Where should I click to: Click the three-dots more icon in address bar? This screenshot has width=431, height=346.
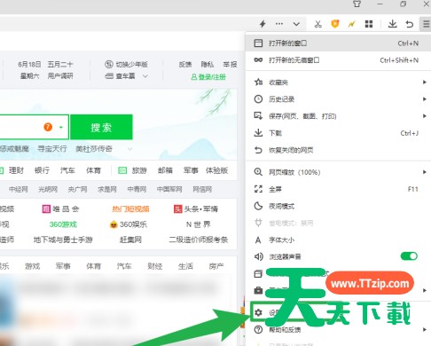click(x=279, y=24)
